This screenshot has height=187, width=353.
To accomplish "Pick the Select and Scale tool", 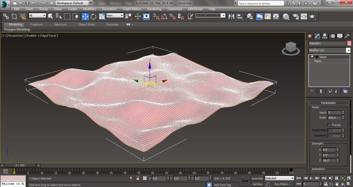I will (x=102, y=16).
